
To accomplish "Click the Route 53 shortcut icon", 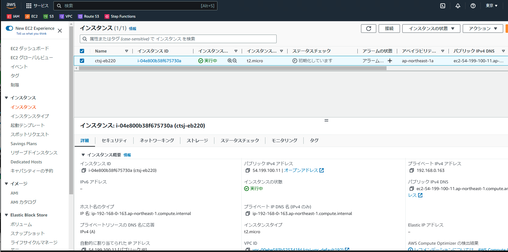I will [80, 16].
